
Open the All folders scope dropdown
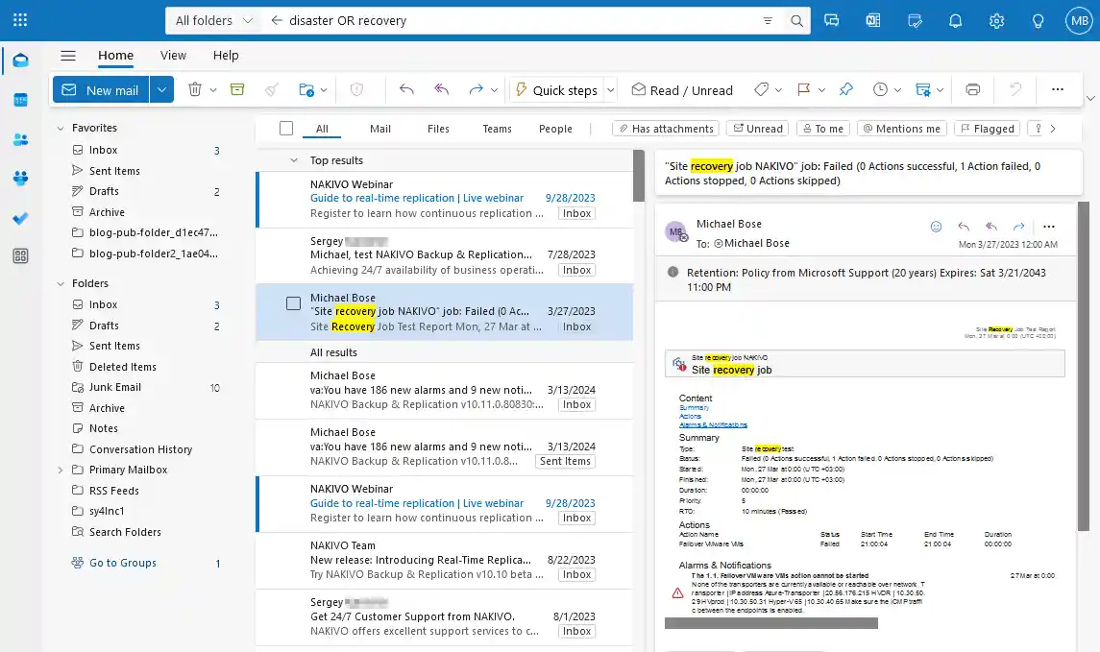(x=212, y=20)
